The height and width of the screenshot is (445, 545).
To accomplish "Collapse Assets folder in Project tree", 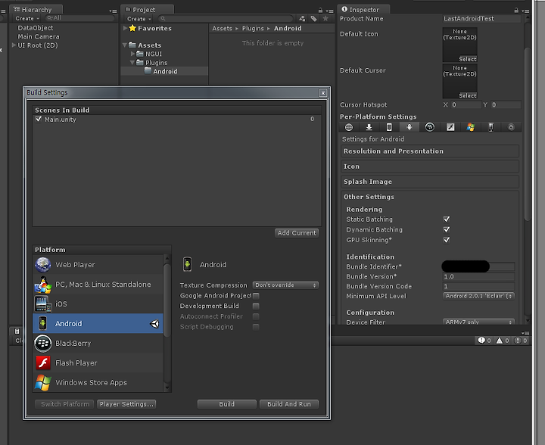I will pyautogui.click(x=125, y=45).
